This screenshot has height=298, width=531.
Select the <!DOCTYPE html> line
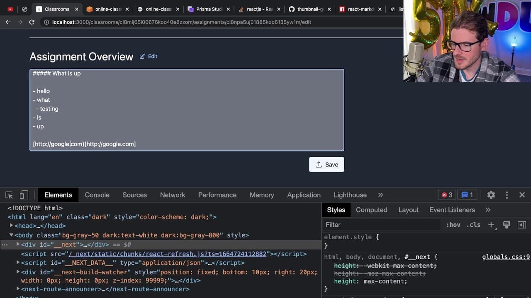coord(35,208)
